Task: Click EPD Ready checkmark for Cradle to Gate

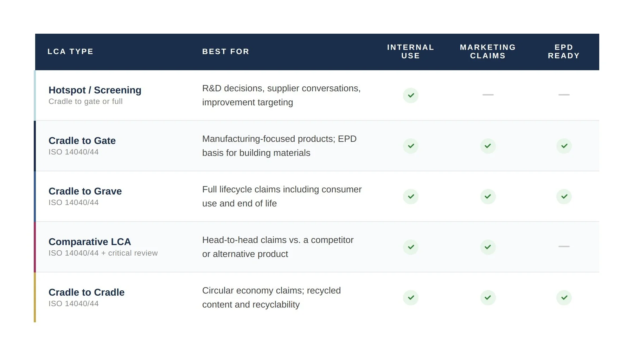Action: point(564,146)
